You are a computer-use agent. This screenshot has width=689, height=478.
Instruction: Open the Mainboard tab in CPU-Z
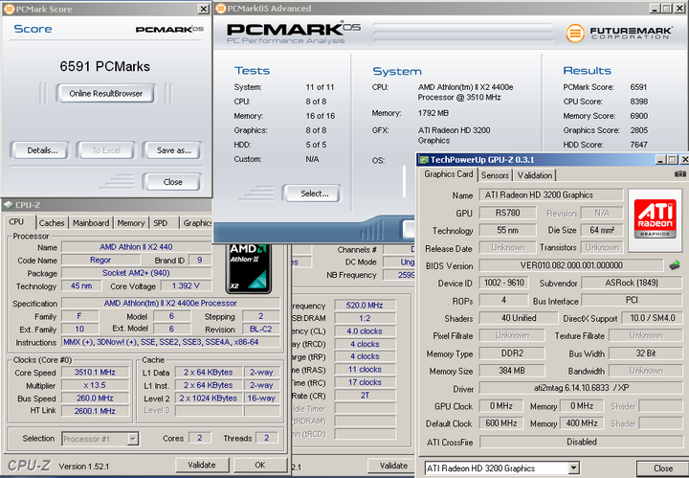91,223
